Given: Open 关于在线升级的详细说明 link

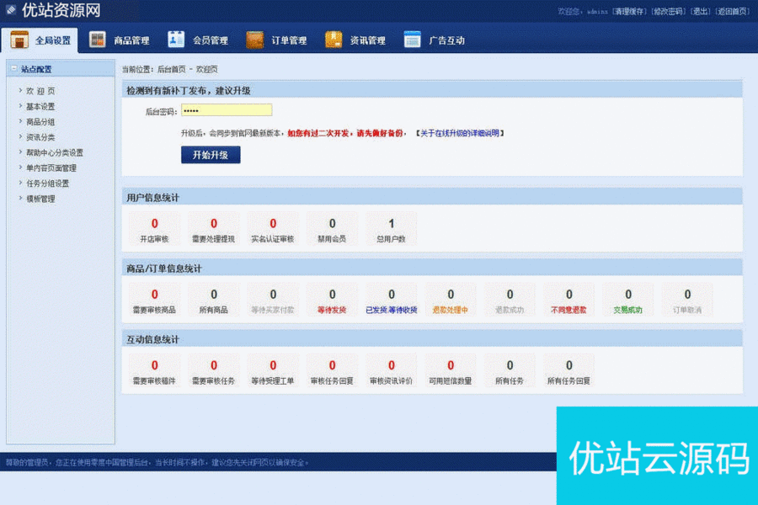Looking at the screenshot, I should point(460,133).
